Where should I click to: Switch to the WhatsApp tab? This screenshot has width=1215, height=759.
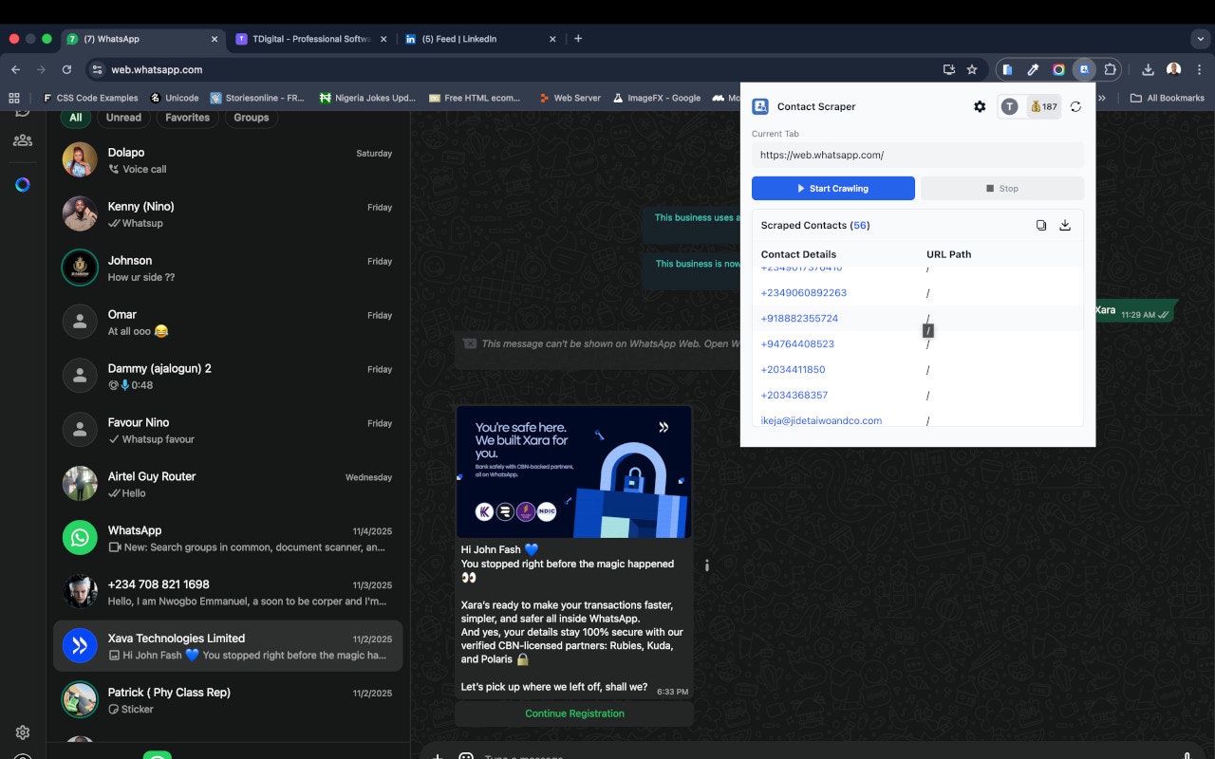click(142, 39)
